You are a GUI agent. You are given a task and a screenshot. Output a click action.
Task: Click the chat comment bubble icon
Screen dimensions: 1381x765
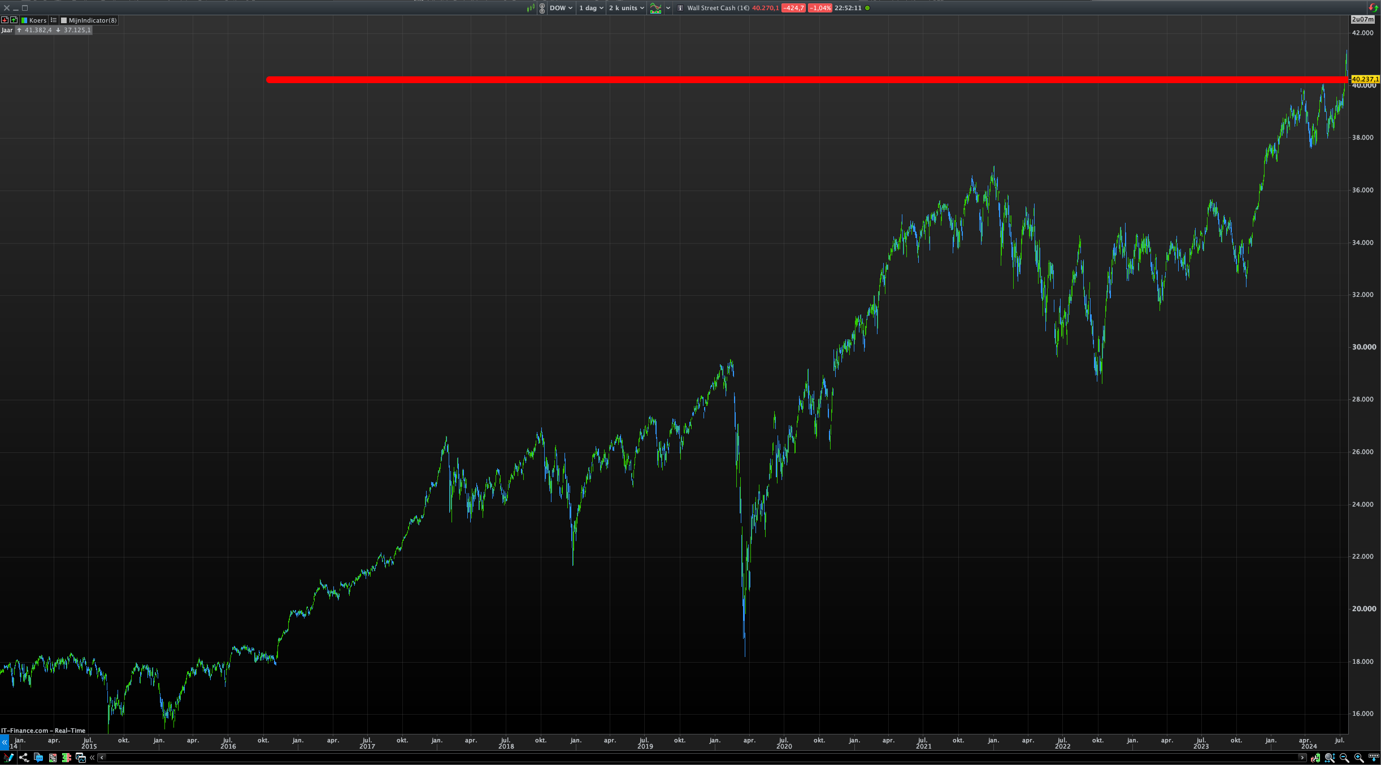pos(38,758)
